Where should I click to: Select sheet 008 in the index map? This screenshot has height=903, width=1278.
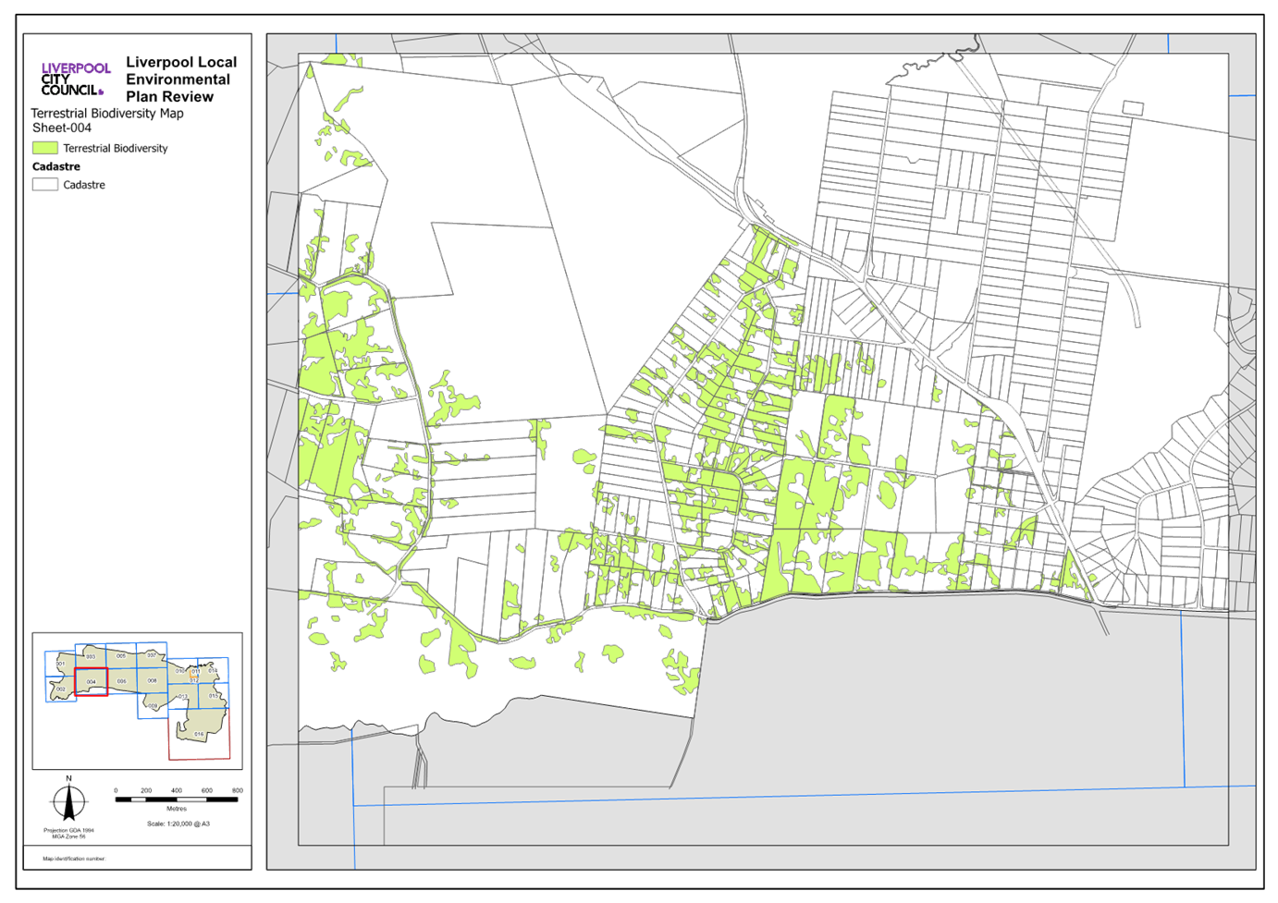coord(153,680)
